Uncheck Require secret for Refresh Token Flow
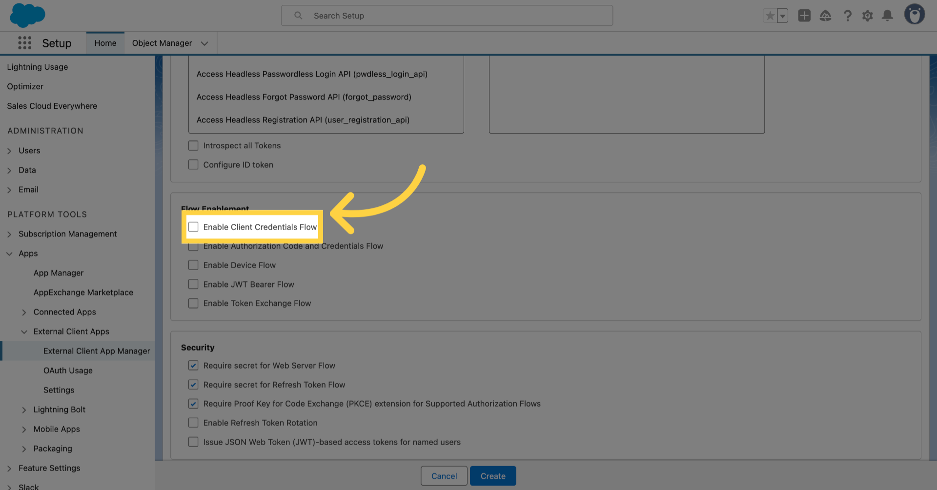 [193, 384]
